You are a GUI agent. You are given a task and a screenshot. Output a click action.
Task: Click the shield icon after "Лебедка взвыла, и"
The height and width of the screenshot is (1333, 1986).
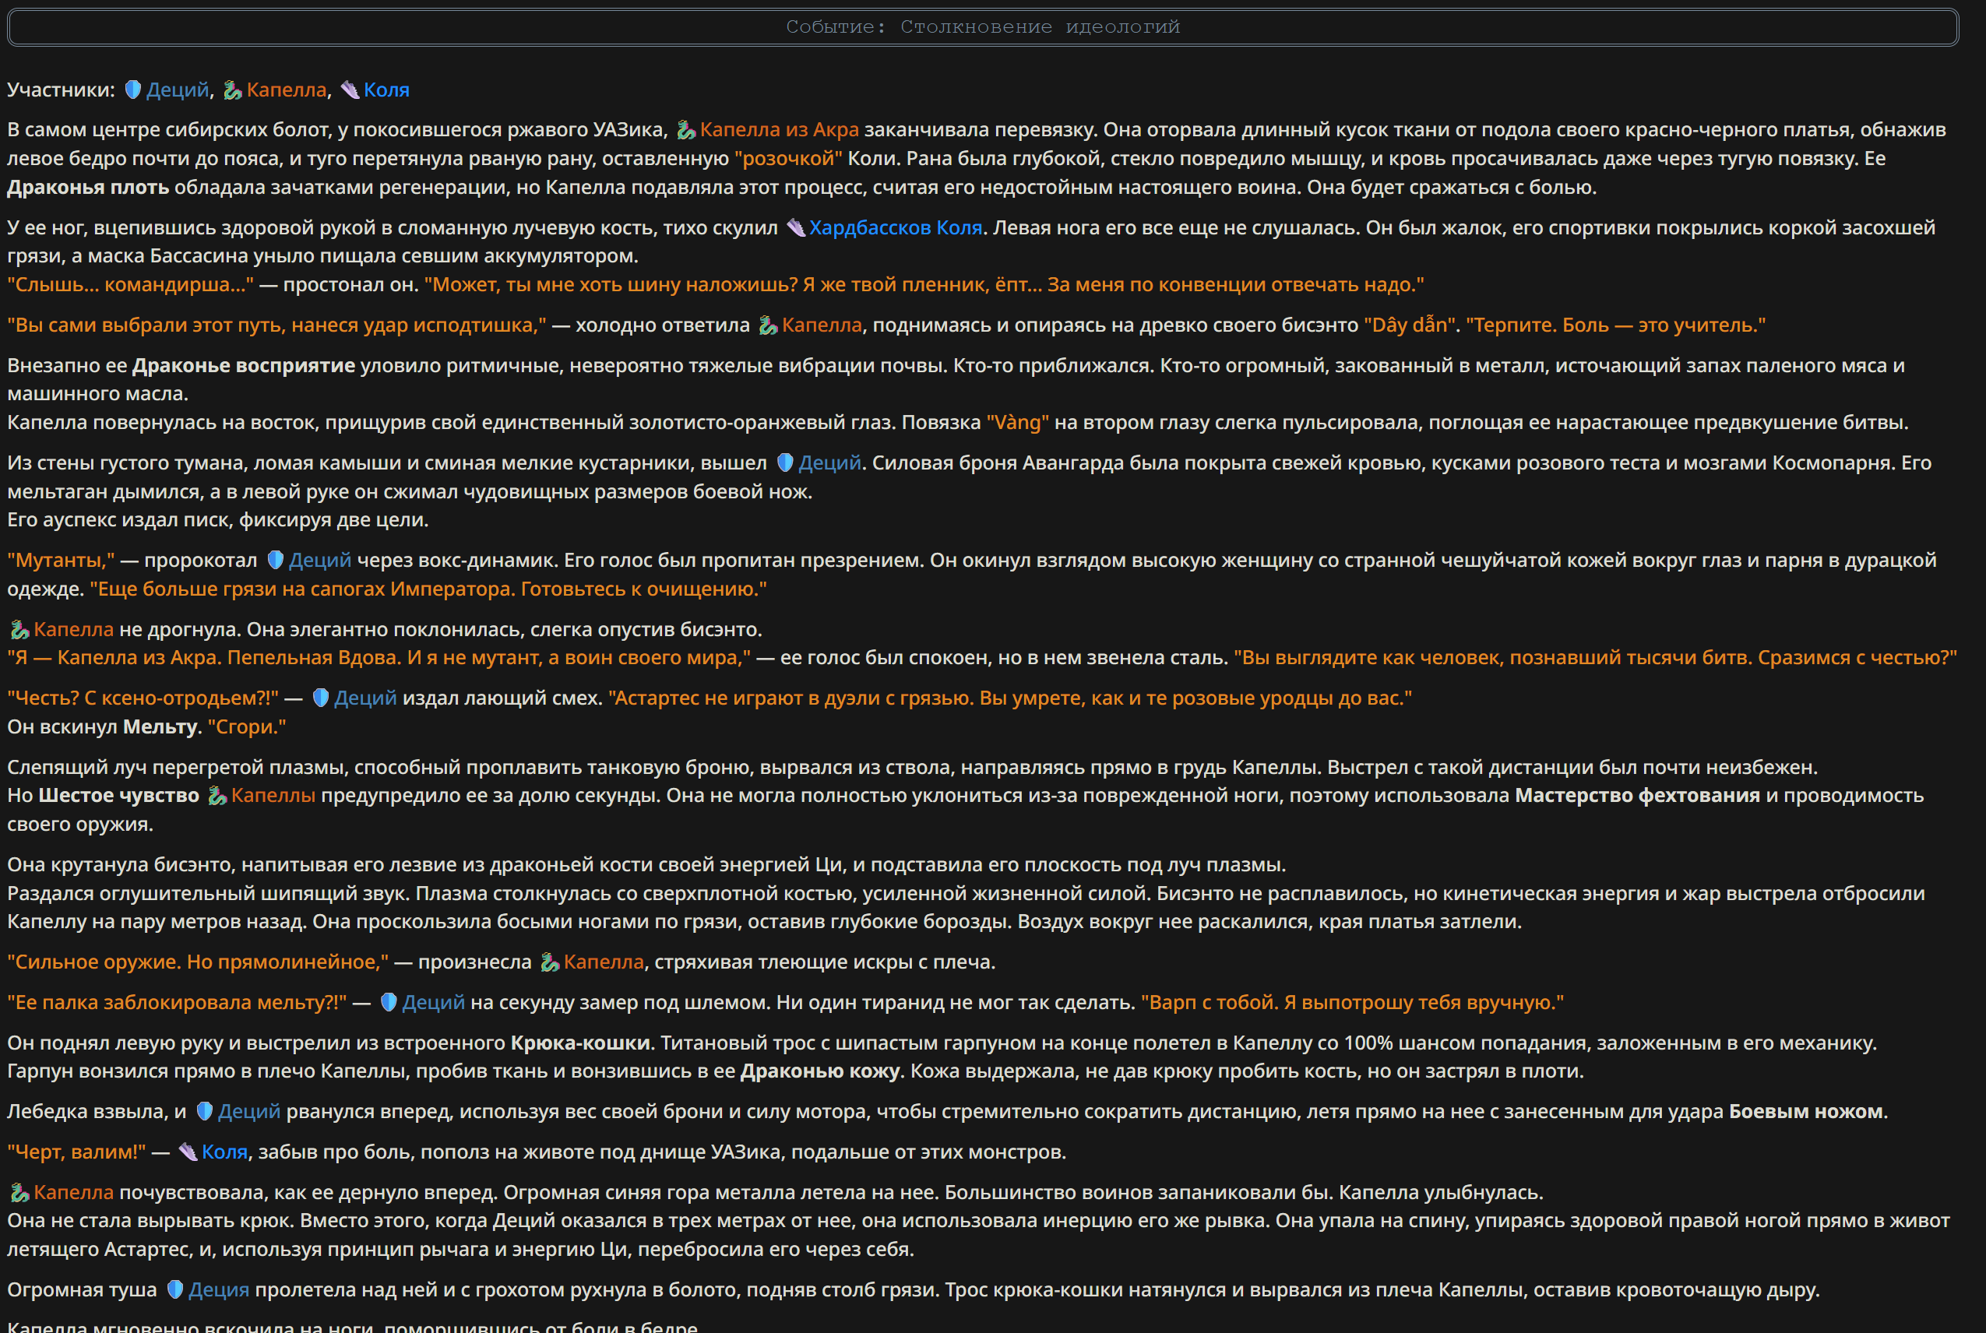[204, 1111]
